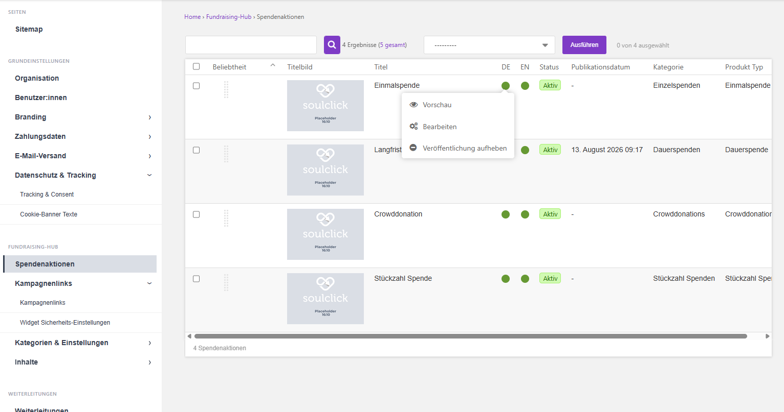Image resolution: width=784 pixels, height=412 pixels.
Task: Click the EN status dot for Crowddonation
Action: click(x=525, y=214)
